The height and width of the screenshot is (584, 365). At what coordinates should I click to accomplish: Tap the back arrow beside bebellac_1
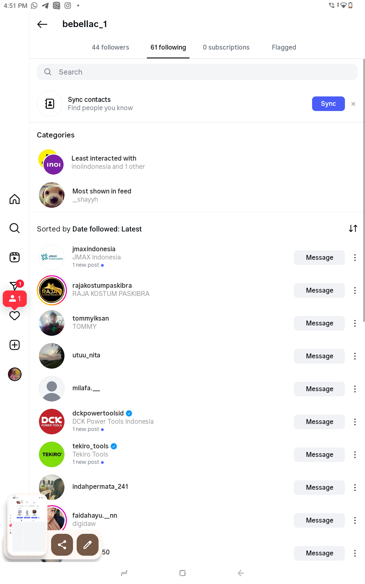[42, 24]
